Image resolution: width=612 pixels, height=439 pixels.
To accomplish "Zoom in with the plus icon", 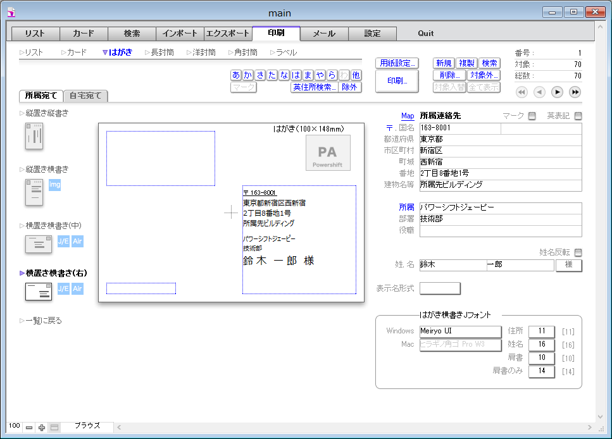I will pyautogui.click(x=42, y=428).
